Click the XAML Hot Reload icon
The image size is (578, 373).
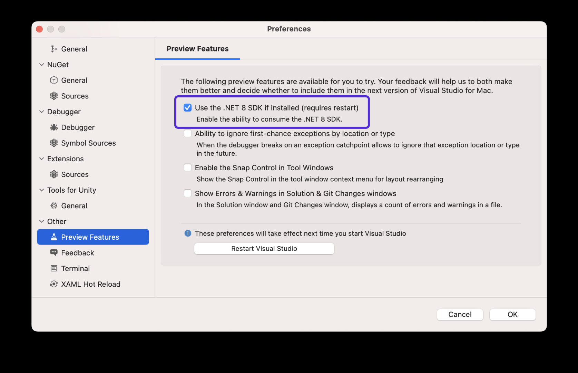54,284
